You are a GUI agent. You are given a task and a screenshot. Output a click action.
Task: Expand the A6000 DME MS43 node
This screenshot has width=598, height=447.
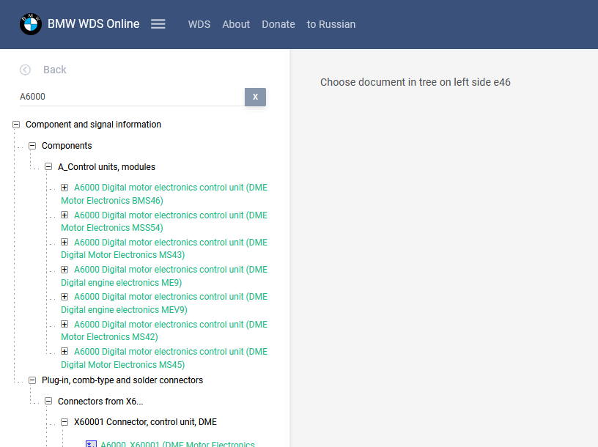pyautogui.click(x=64, y=243)
